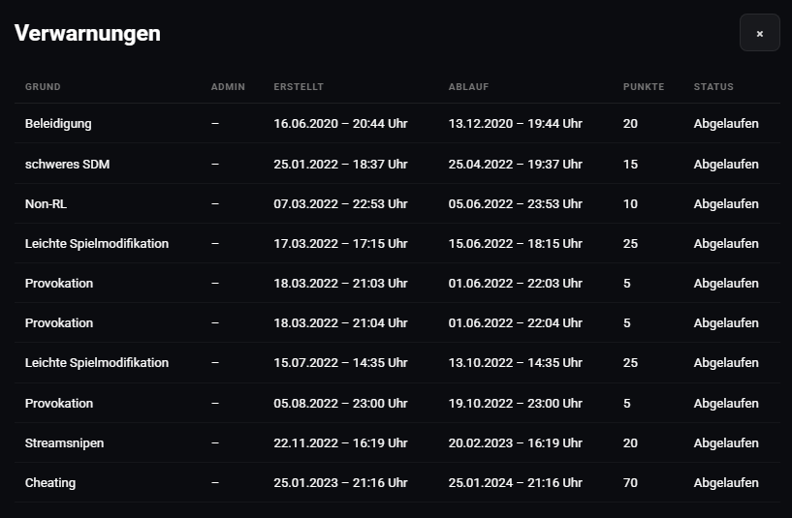Image resolution: width=792 pixels, height=518 pixels.
Task: Click creation date 25.01.2022 – 18:37 Uhr
Action: tap(340, 164)
